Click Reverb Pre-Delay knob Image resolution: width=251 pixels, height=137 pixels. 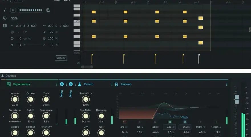point(86,116)
